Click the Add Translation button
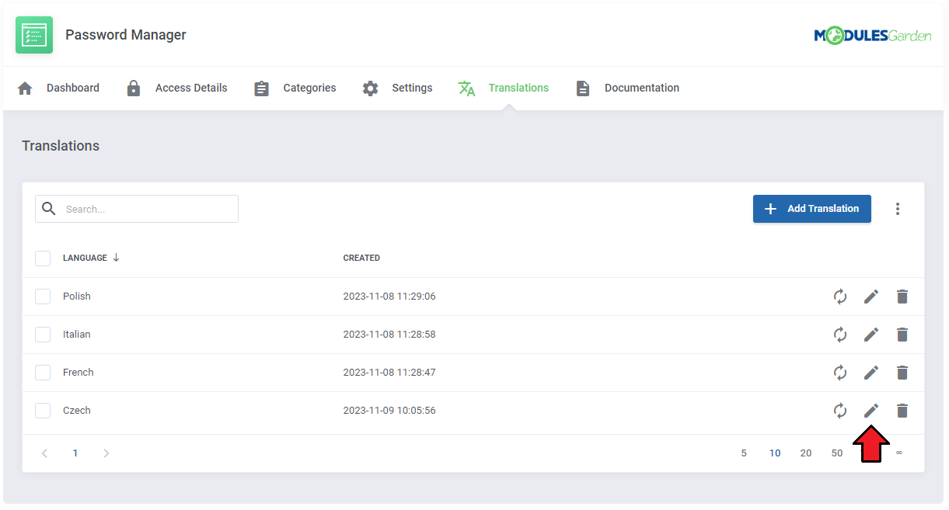Viewport: 949px width, 510px height. tap(812, 209)
